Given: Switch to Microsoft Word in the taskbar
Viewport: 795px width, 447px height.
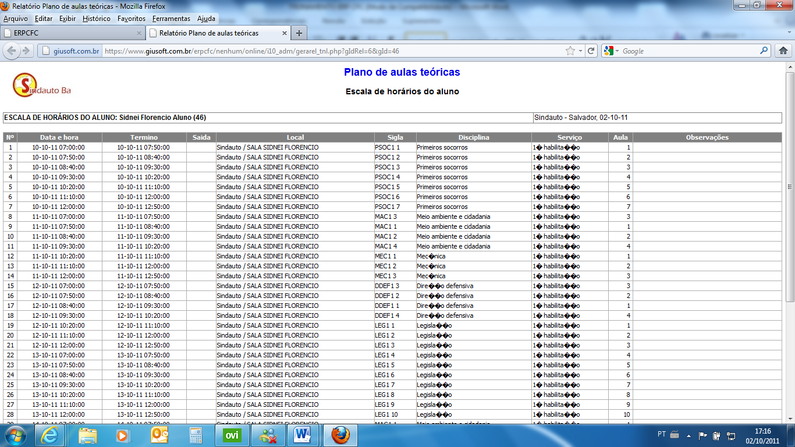Looking at the screenshot, I should [x=304, y=435].
